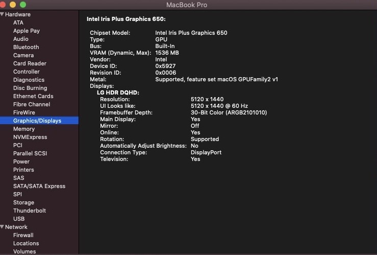
Task: Show the SAS entry
Action: pos(18,178)
